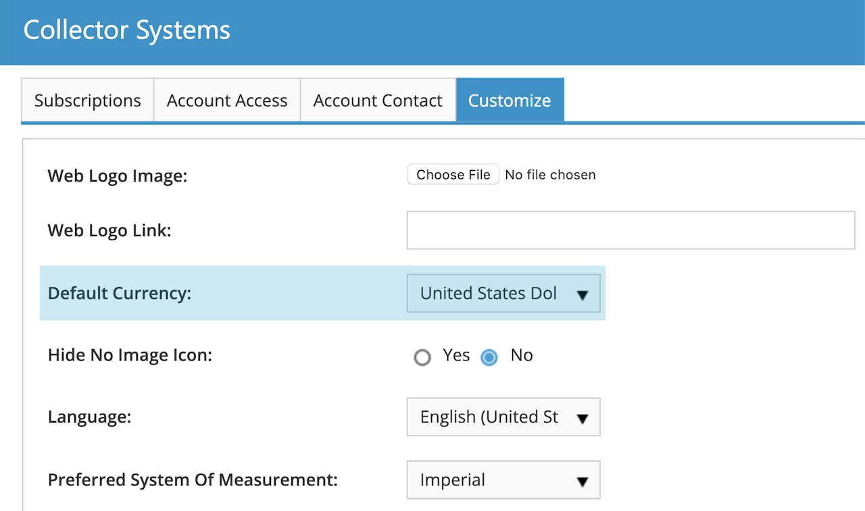Screen dimensions: 865x511
Task: Click the Collector Systems header title
Action: 127,30
